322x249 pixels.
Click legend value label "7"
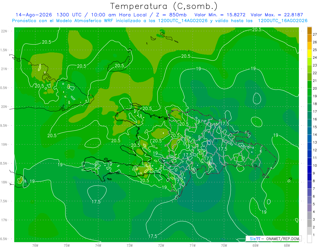(314, 189)
